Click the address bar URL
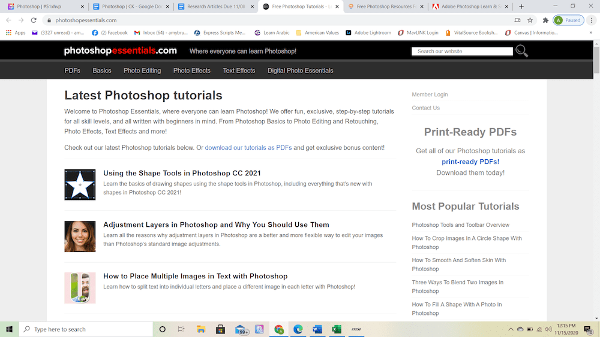This screenshot has height=337, width=600. (86, 20)
